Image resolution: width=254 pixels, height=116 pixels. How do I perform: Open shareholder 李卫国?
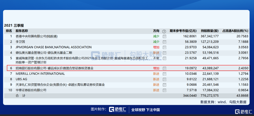(20, 42)
